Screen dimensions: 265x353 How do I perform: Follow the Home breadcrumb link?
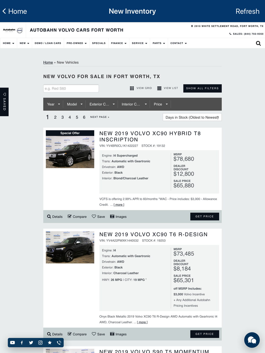click(x=48, y=62)
